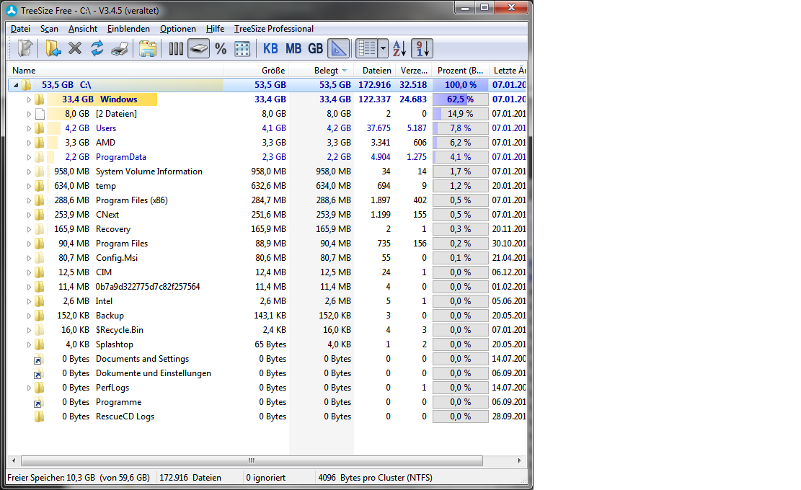Screen dimensions: 801x490
Task: Select the CNext folder icon
Action: [x=40, y=215]
